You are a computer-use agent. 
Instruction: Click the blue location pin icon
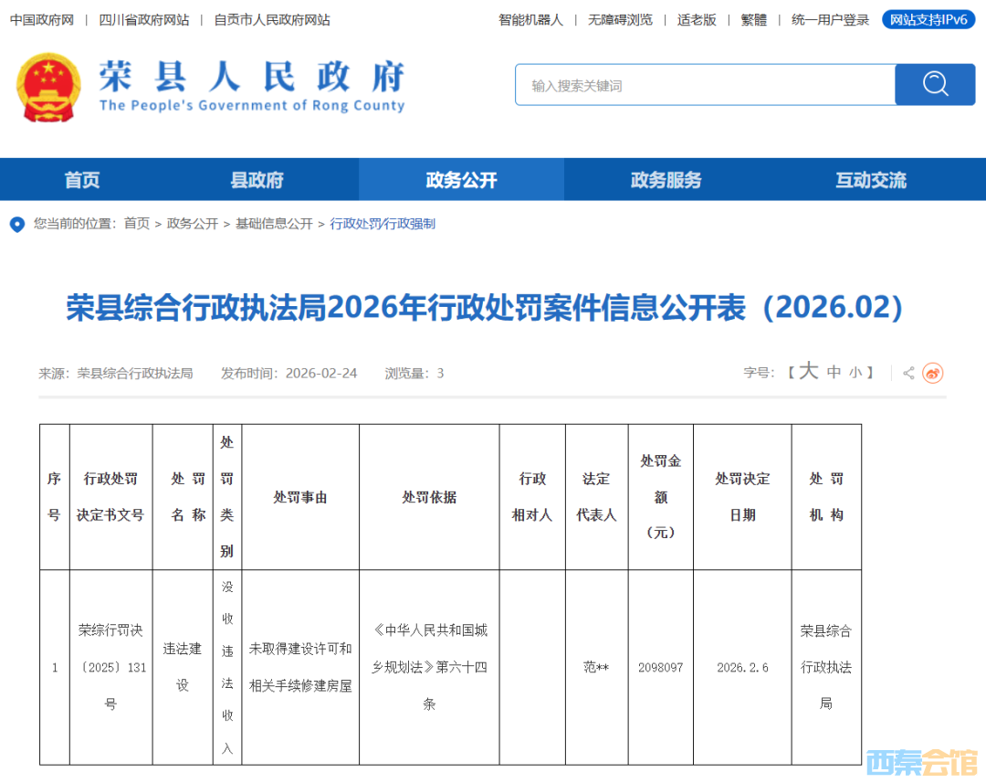(x=17, y=224)
